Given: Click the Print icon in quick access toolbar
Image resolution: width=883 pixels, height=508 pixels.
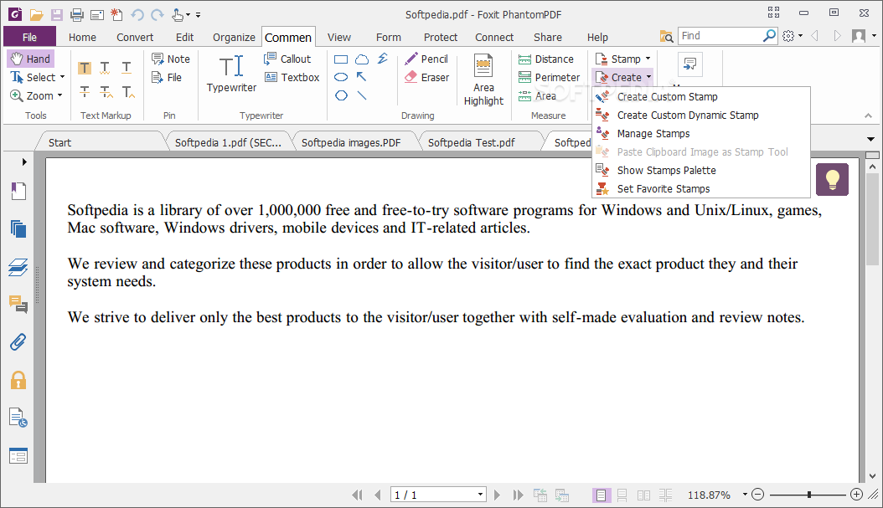Looking at the screenshot, I should pos(76,14).
